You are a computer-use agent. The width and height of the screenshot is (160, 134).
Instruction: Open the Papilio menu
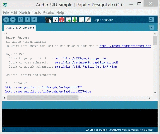pyautogui.click(x=48, y=12)
